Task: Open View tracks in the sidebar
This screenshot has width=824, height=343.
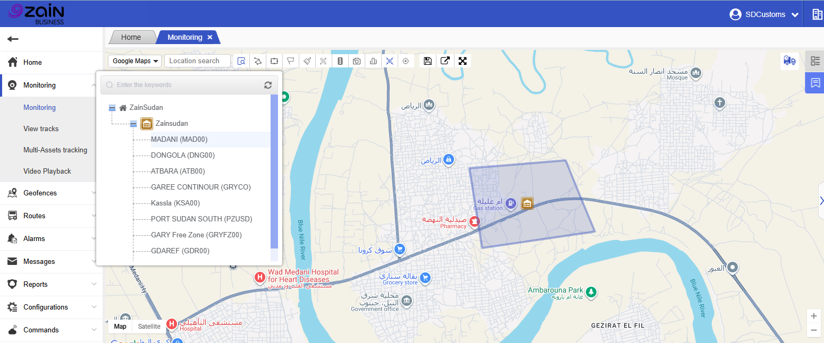Action: coord(41,128)
